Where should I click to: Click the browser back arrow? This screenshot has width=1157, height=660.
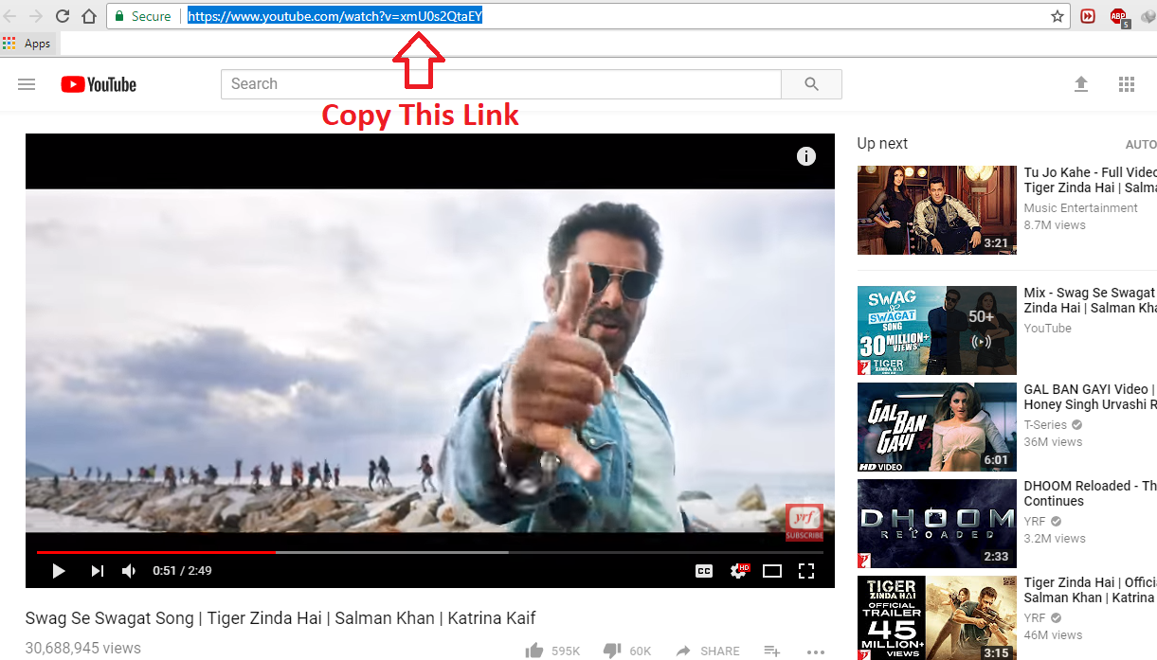click(x=10, y=16)
